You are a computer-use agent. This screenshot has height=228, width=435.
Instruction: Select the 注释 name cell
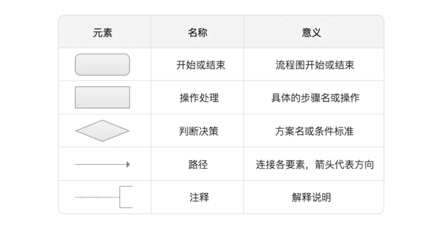198,197
